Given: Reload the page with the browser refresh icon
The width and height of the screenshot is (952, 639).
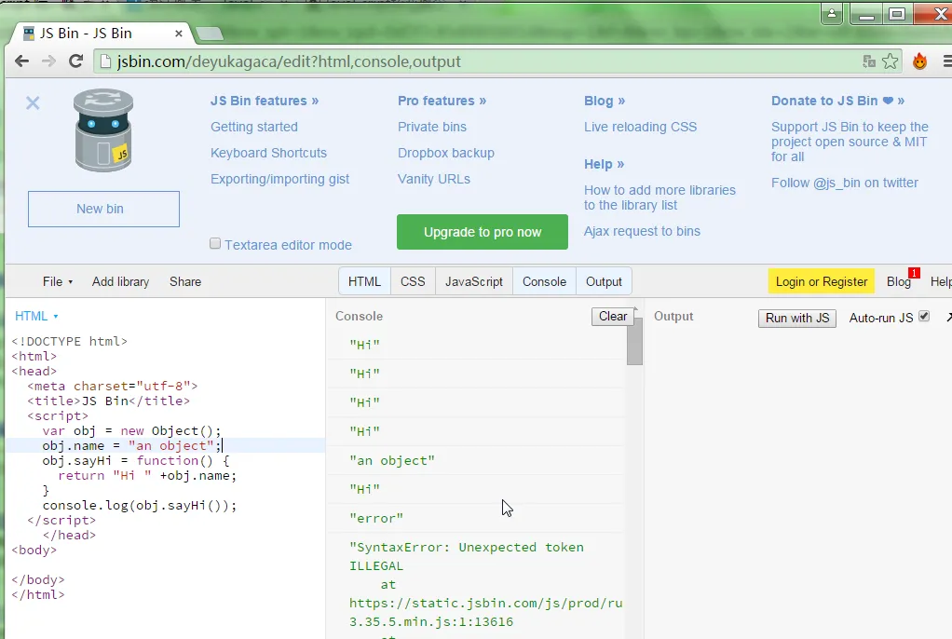Looking at the screenshot, I should tap(76, 61).
